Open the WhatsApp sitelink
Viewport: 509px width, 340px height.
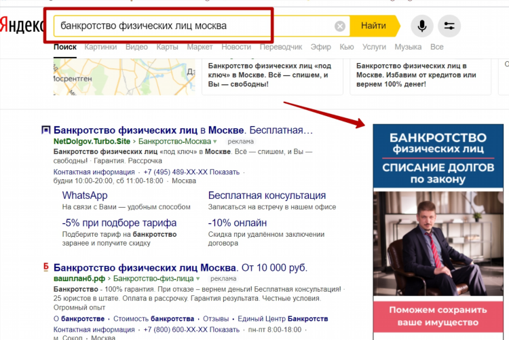coord(85,195)
